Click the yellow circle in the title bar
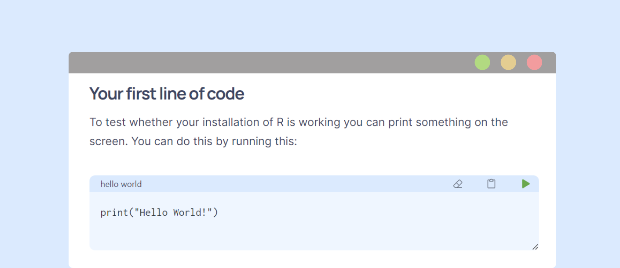Viewport: 620px width, 268px height. pyautogui.click(x=508, y=62)
